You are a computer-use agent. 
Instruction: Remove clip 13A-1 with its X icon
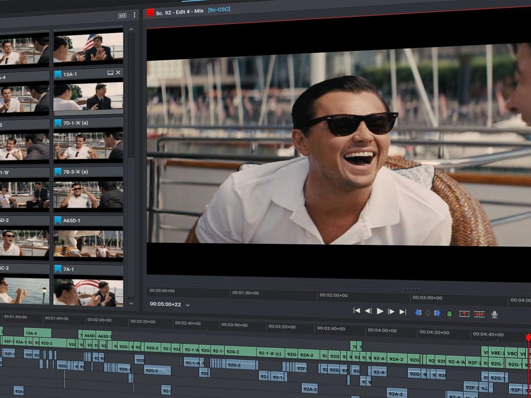click(x=118, y=72)
